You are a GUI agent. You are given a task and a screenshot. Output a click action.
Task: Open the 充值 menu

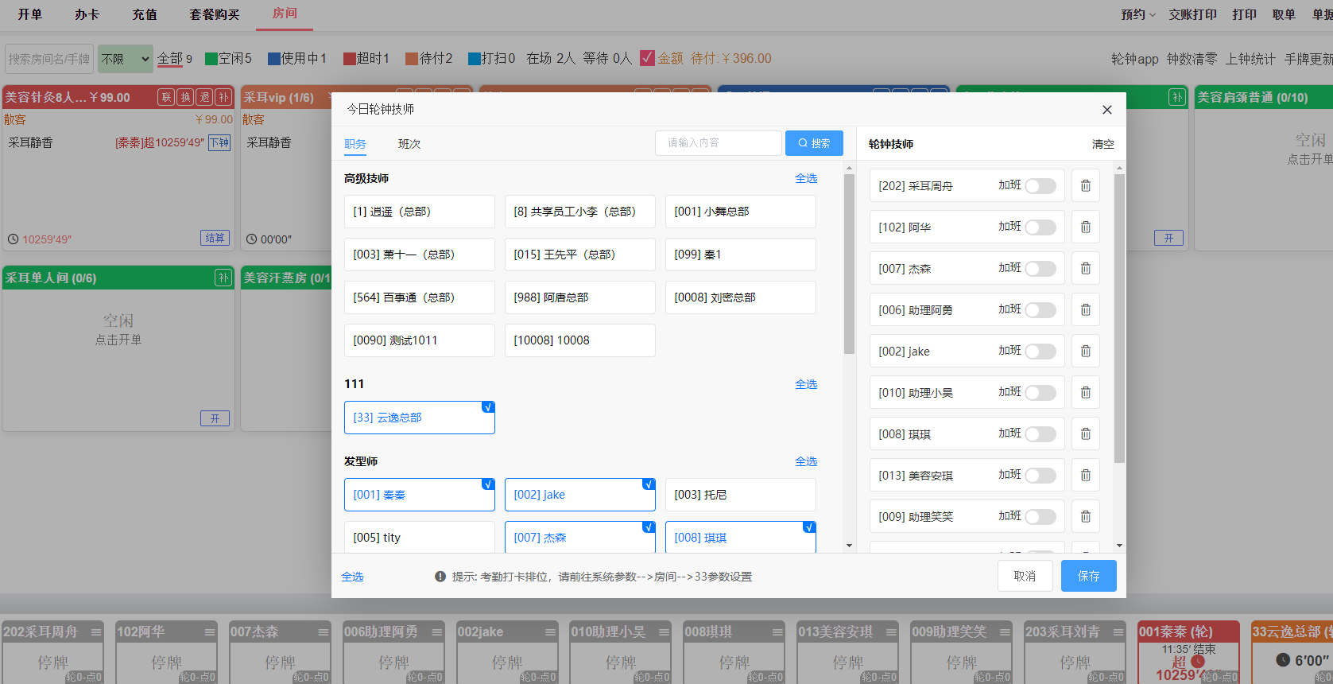[145, 14]
